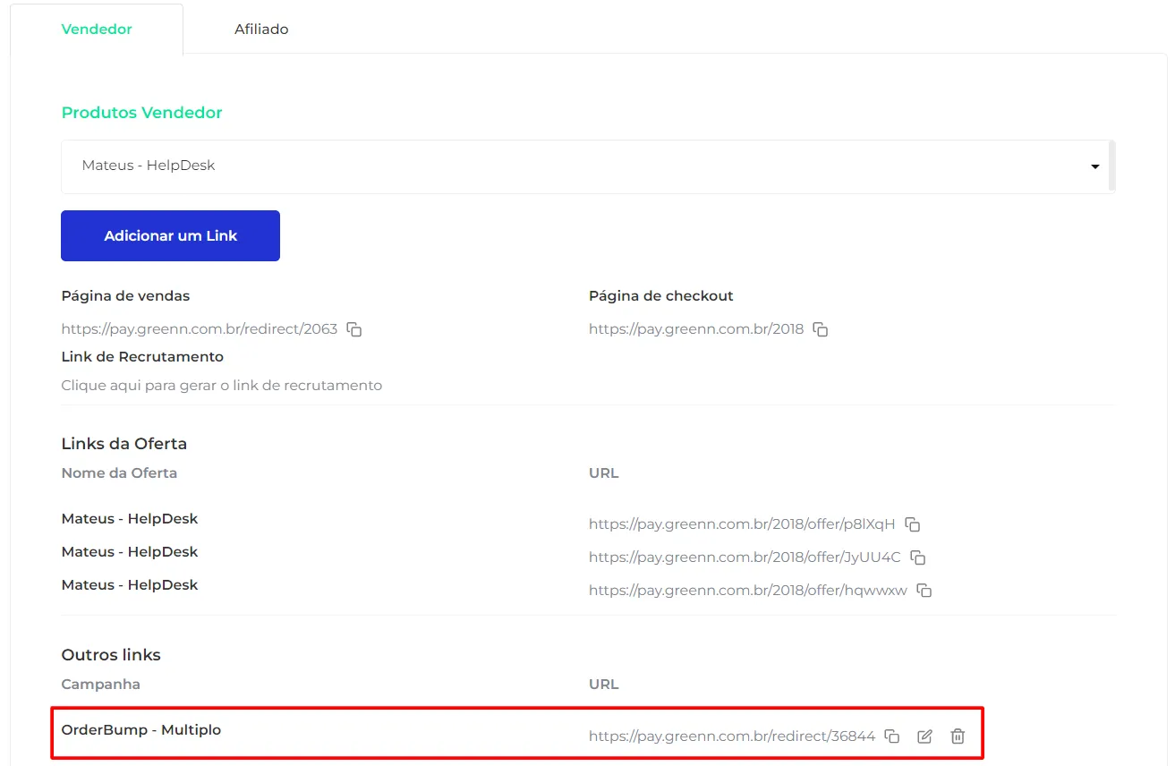Click the Produtos Vendedor heading
This screenshot has width=1175, height=766.
click(x=142, y=113)
